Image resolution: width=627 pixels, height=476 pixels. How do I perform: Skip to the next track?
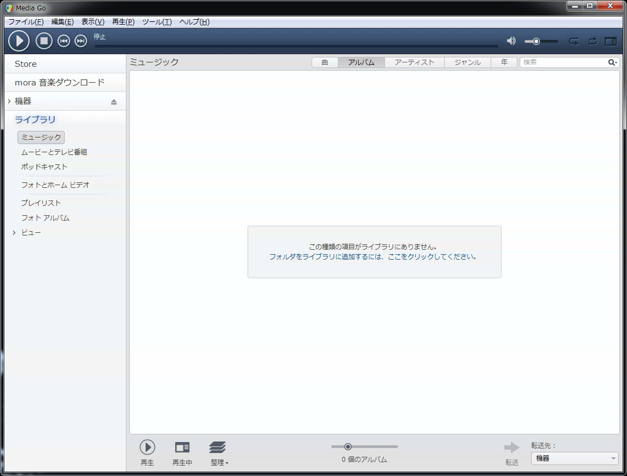[x=81, y=41]
